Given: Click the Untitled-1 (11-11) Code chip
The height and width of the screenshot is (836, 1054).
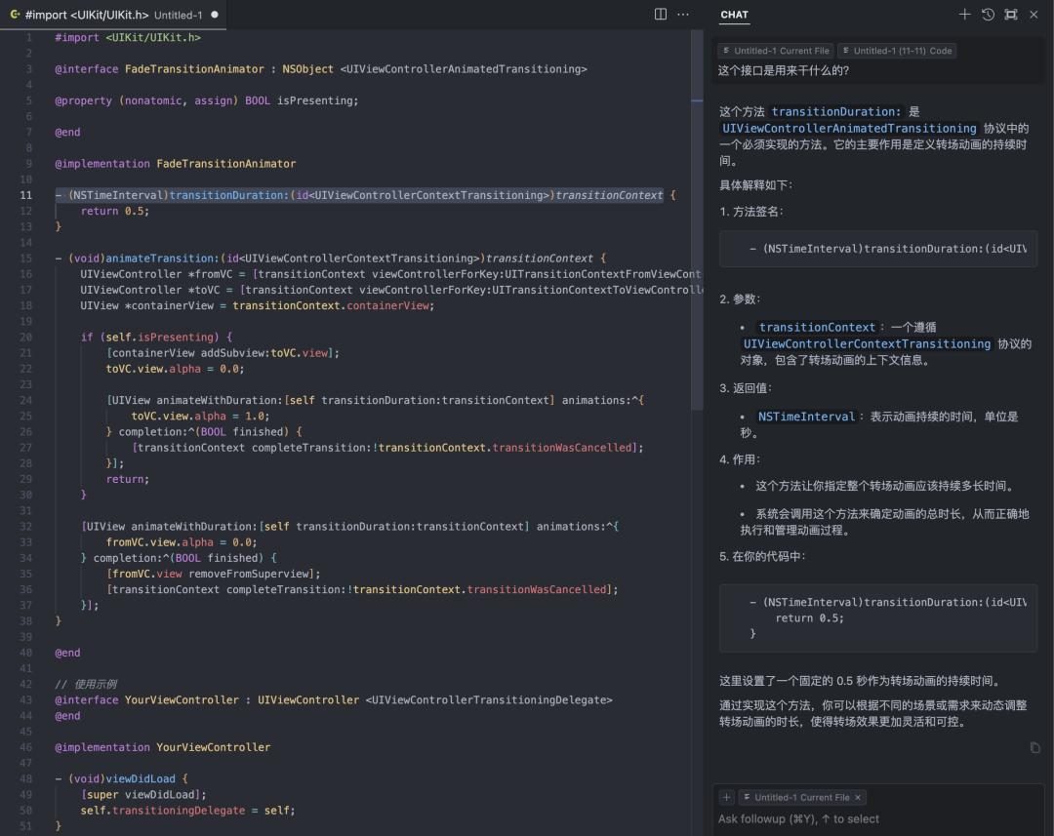Looking at the screenshot, I should point(898,51).
